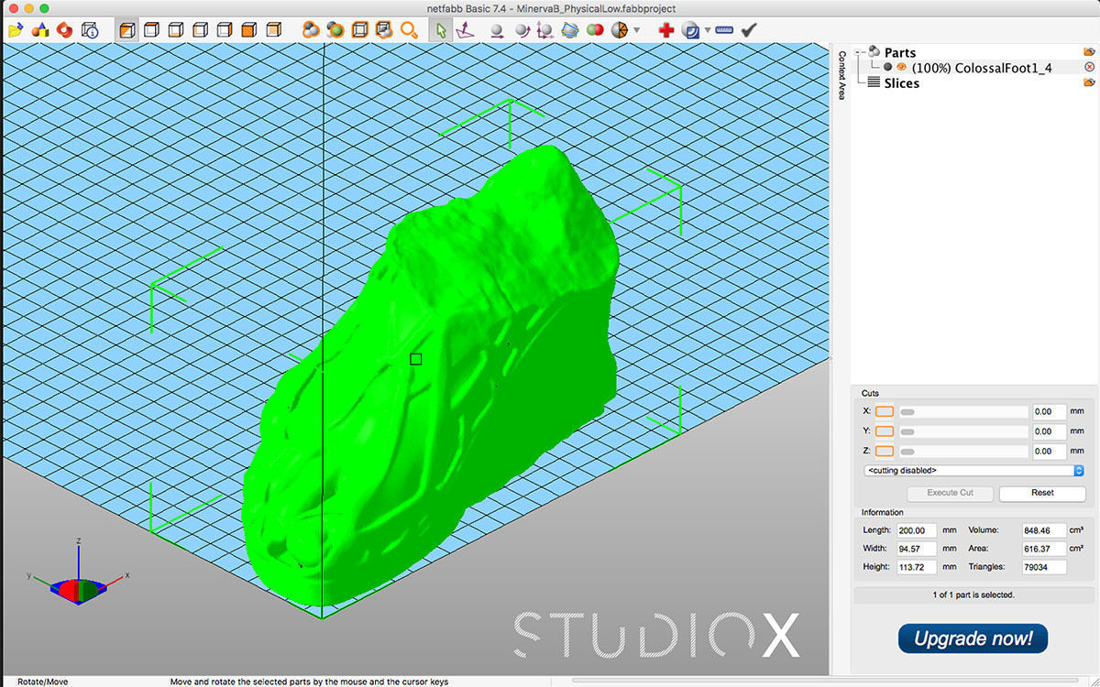Click the Length value 200.00 field

pyautogui.click(x=917, y=530)
